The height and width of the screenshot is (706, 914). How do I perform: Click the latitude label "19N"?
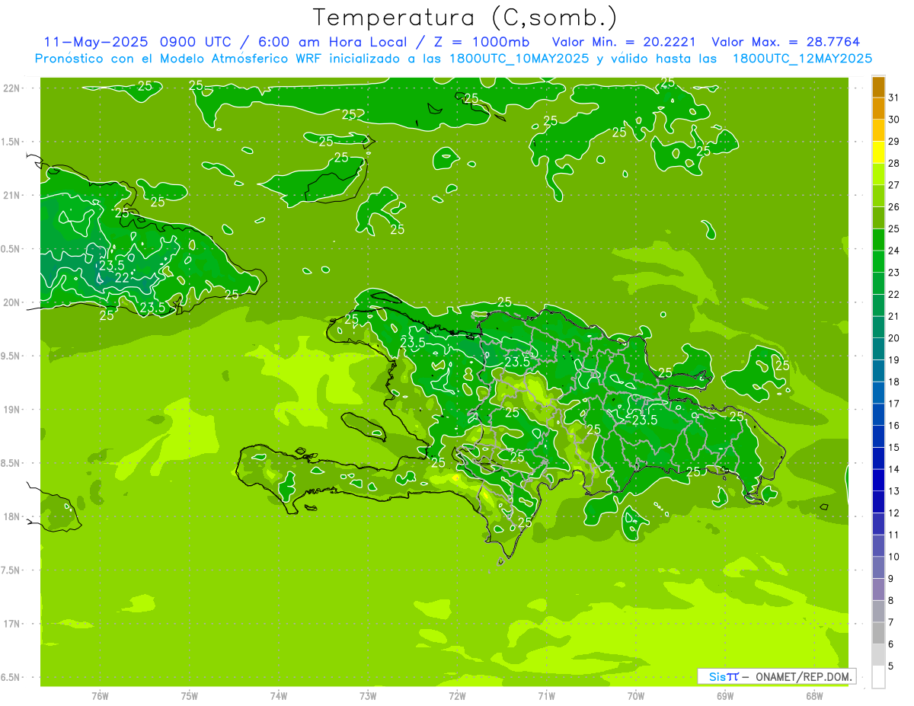[12, 410]
